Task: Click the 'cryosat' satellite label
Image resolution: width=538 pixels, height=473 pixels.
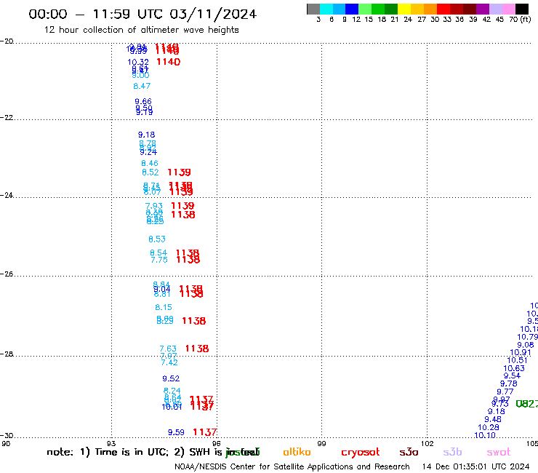Action: tap(361, 453)
